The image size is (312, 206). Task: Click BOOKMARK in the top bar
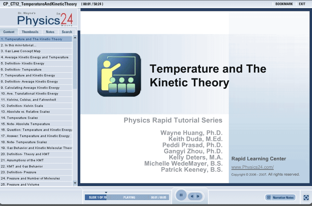[284, 4]
